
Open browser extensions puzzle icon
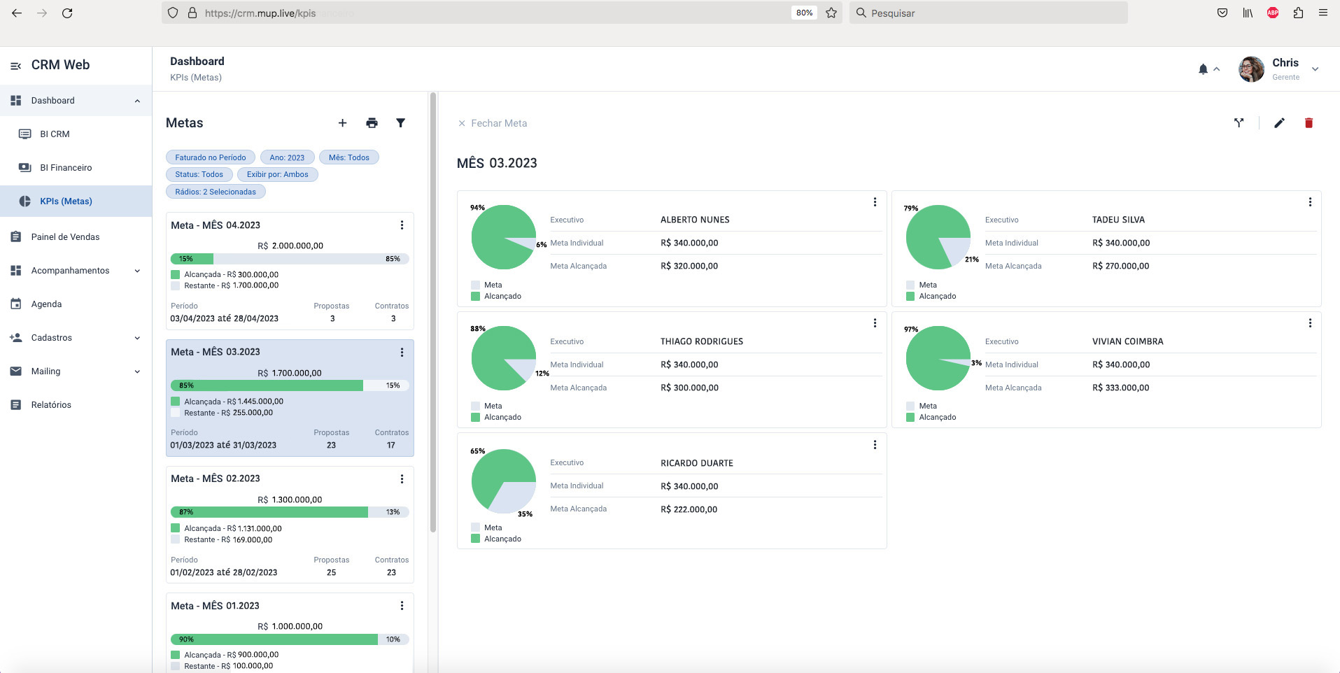click(x=1298, y=13)
